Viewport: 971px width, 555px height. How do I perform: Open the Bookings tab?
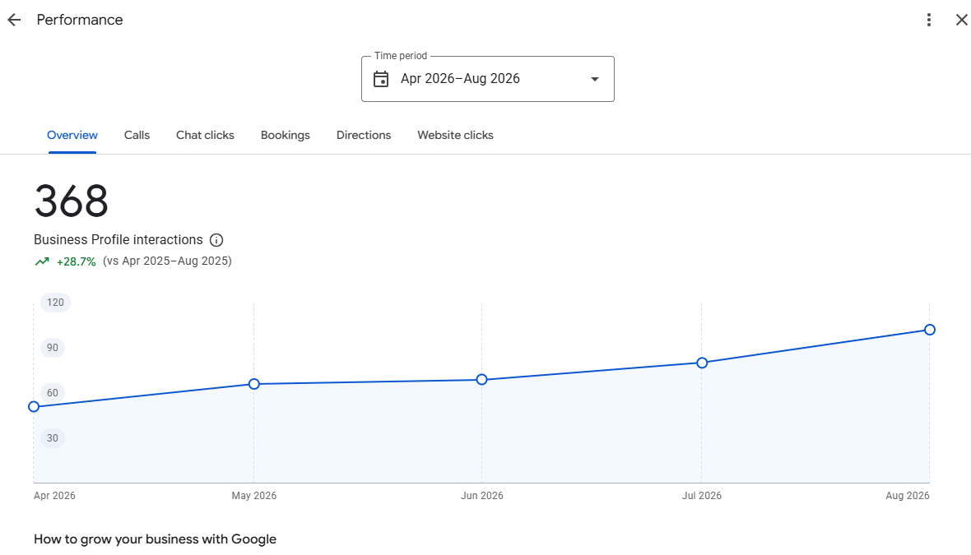point(286,135)
